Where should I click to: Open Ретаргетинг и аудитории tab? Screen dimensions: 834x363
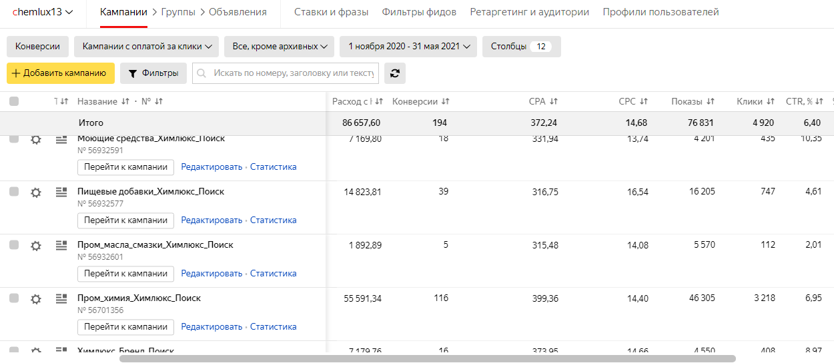click(x=530, y=12)
